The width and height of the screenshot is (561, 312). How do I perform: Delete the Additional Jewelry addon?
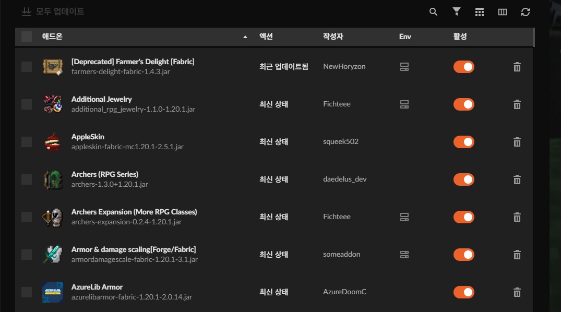[x=517, y=104]
